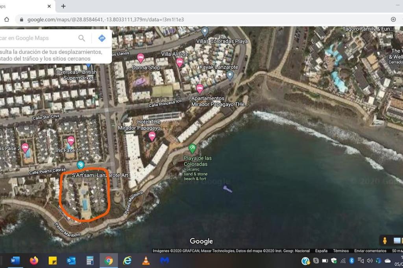Open directions with the blue arrow icon
Image resolution: width=403 pixels, height=268 pixels.
tap(102, 38)
